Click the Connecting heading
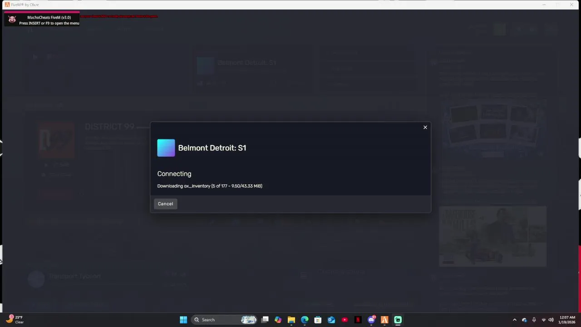 tap(174, 173)
